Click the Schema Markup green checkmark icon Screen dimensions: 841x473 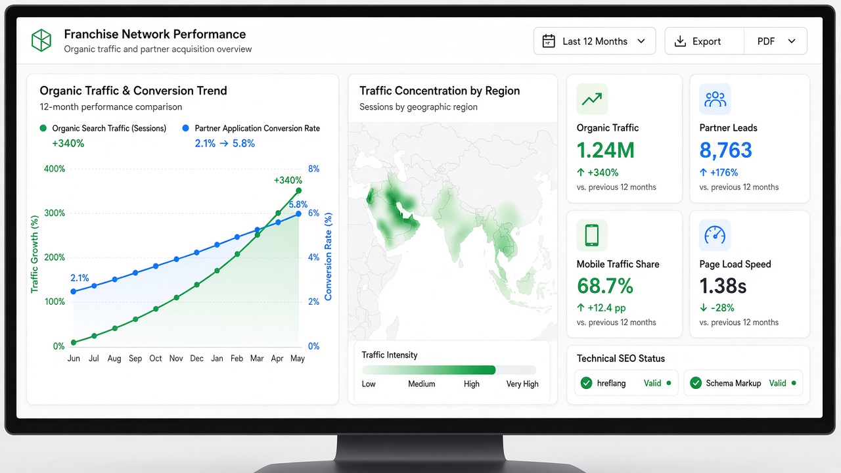click(696, 383)
